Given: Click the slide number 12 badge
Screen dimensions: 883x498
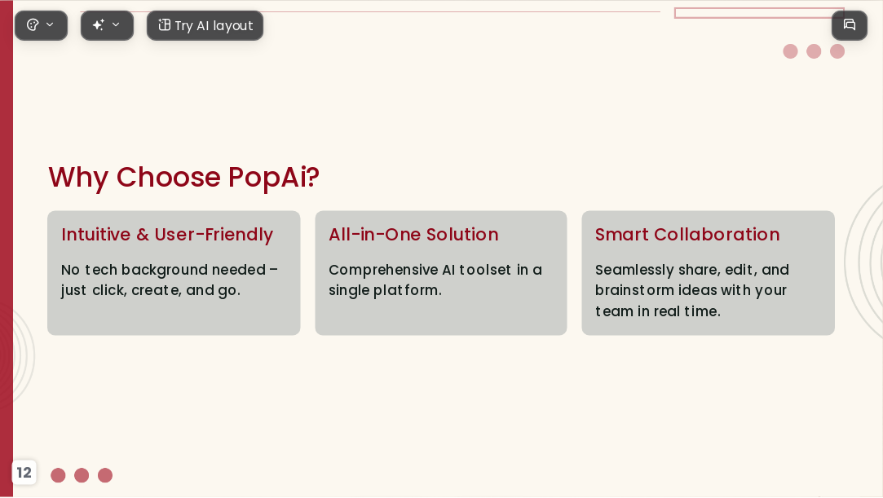Looking at the screenshot, I should [24, 472].
